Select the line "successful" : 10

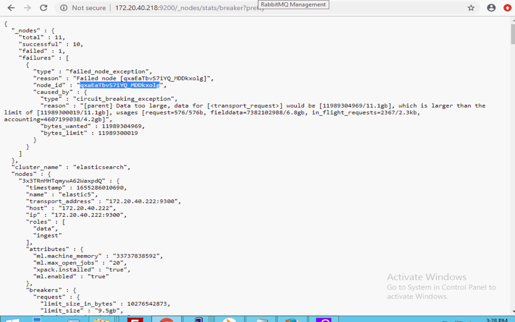point(51,44)
